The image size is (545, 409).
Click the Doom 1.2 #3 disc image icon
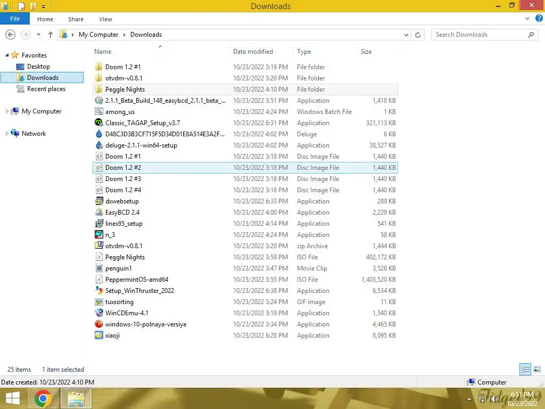(98, 179)
